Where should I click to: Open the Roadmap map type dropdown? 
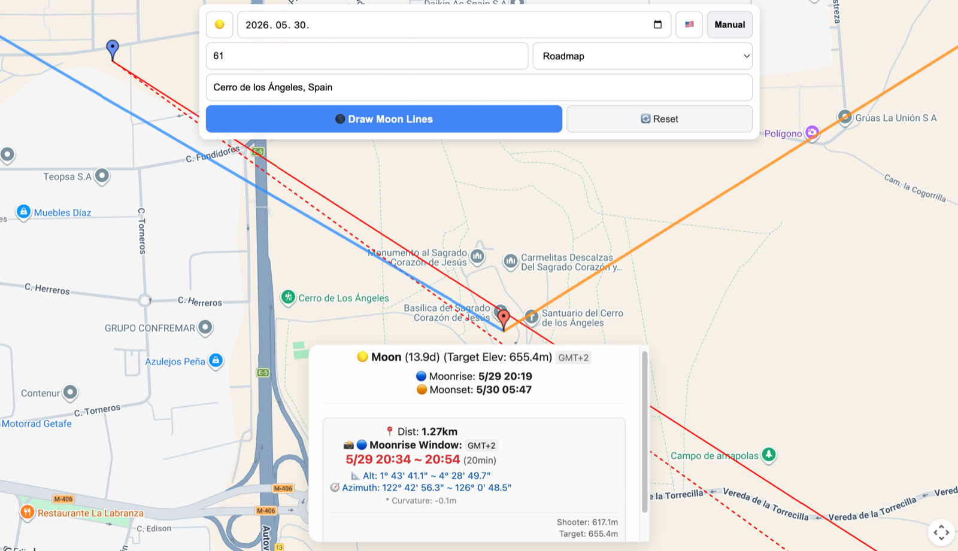click(642, 56)
